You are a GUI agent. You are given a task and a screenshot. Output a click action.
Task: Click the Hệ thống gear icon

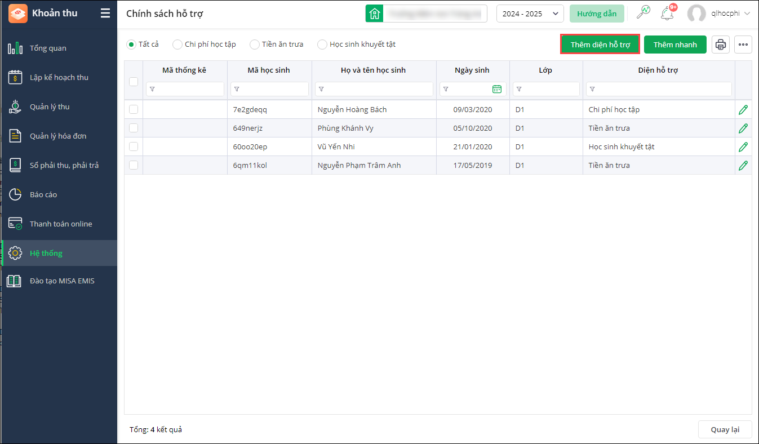[15, 254]
